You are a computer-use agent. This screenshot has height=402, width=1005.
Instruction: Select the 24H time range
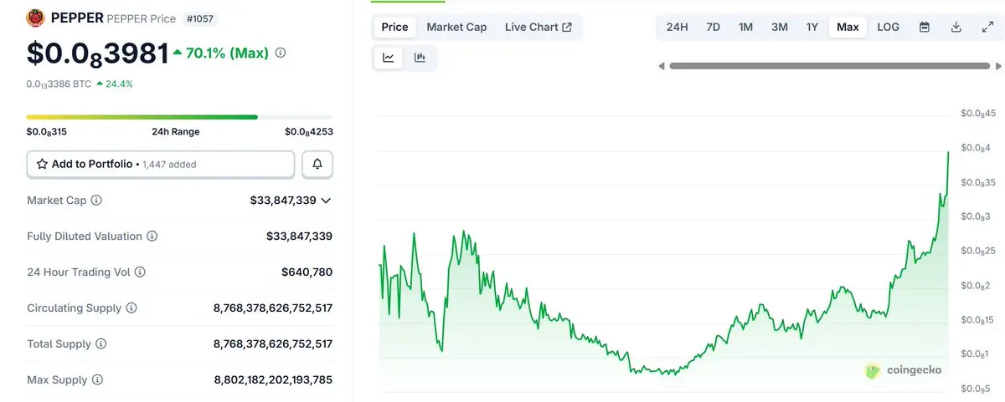pos(677,27)
